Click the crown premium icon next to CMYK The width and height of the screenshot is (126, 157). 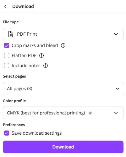coord(90,113)
